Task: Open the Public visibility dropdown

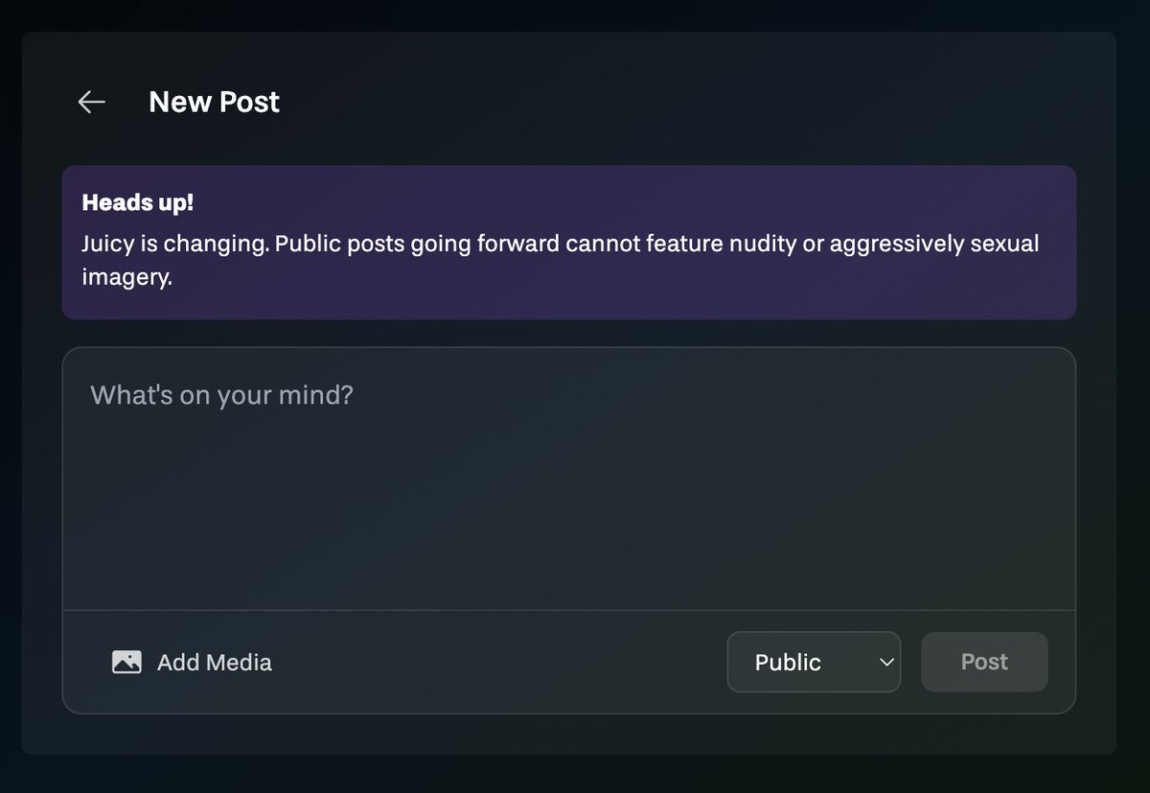Action: click(814, 662)
